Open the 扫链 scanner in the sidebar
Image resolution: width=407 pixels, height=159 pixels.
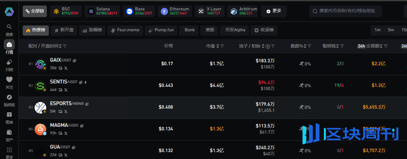pyautogui.click(x=9, y=62)
